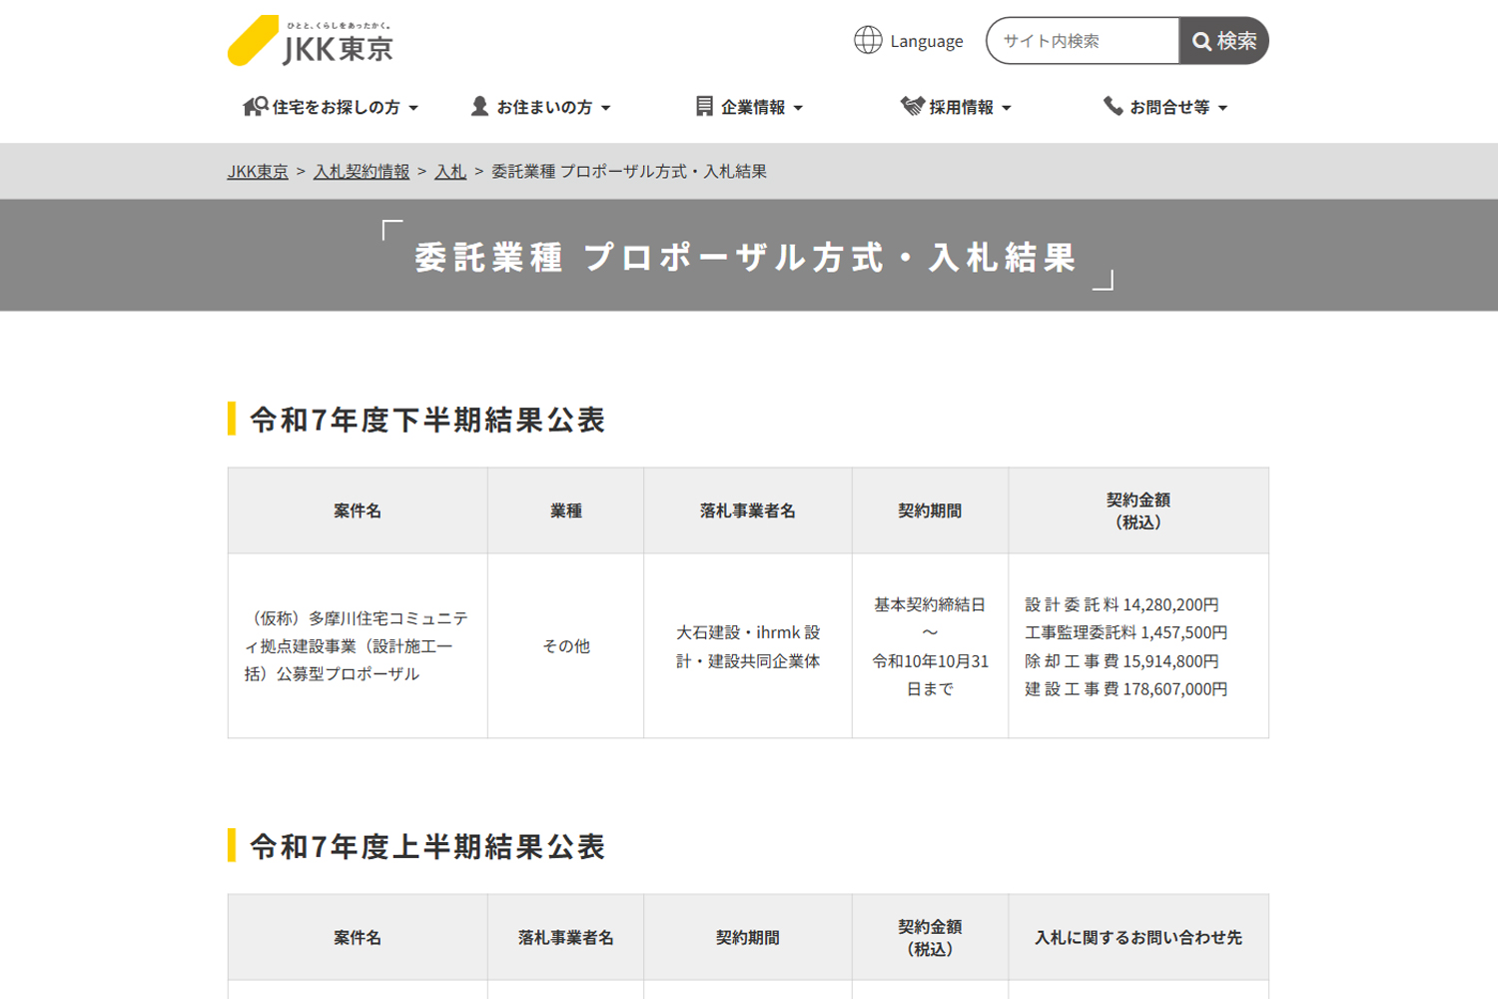Focus the サイト内検索 search field
The image size is (1498, 999).
(x=1084, y=41)
